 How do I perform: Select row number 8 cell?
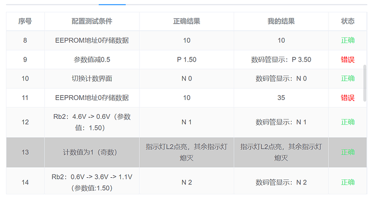click(25, 41)
